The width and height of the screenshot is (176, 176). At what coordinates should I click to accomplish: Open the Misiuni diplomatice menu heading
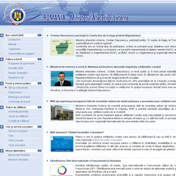pyautogui.click(x=15, y=151)
